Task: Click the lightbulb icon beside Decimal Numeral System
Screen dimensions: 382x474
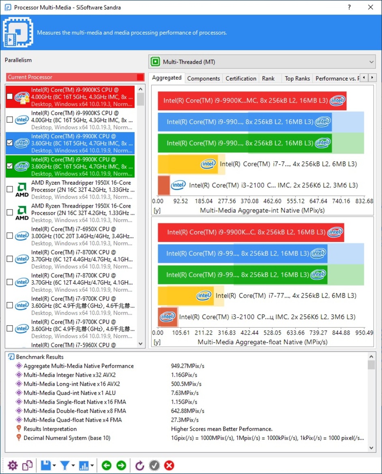Action: pos(19,438)
